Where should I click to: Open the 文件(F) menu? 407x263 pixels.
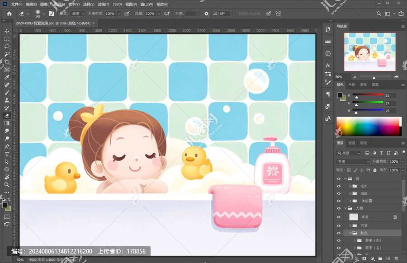pyautogui.click(x=17, y=5)
